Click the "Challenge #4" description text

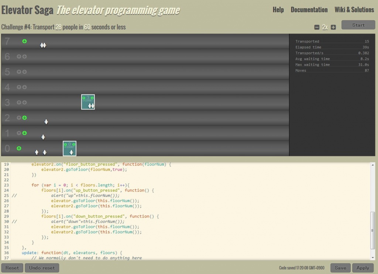pos(63,27)
